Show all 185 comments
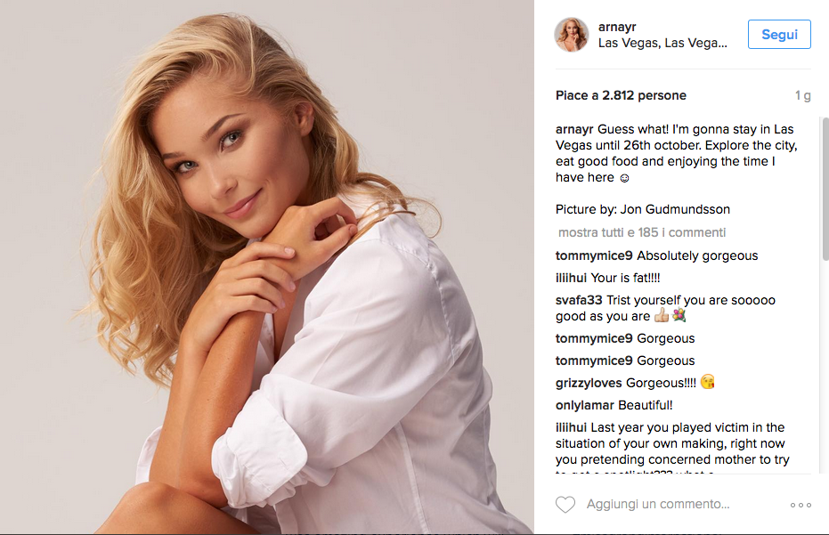Viewport: 829px width, 535px height. click(x=642, y=232)
